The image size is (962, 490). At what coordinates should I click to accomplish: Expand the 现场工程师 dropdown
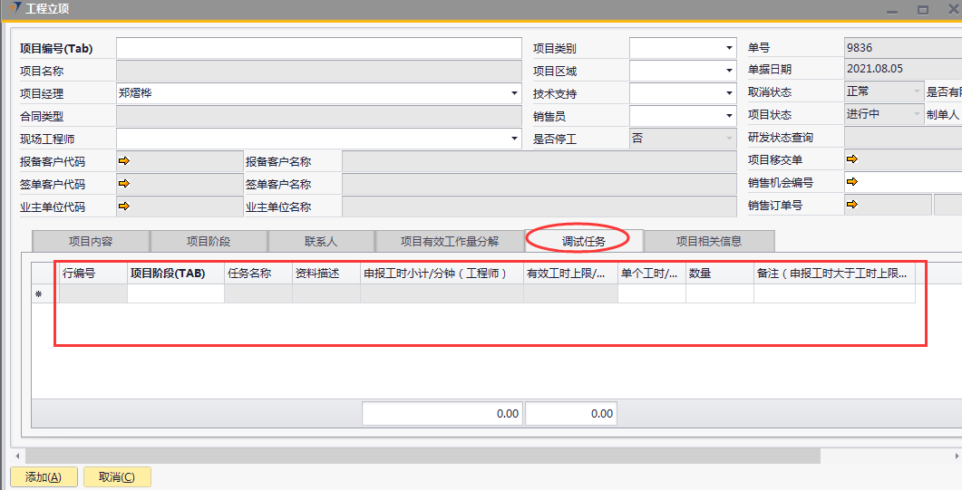[514, 139]
